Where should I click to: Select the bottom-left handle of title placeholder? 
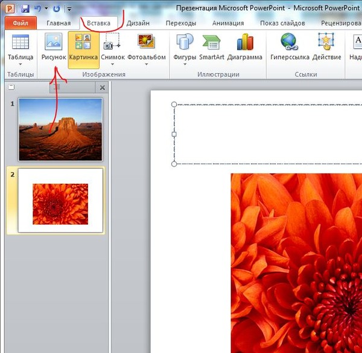pyautogui.click(x=174, y=164)
